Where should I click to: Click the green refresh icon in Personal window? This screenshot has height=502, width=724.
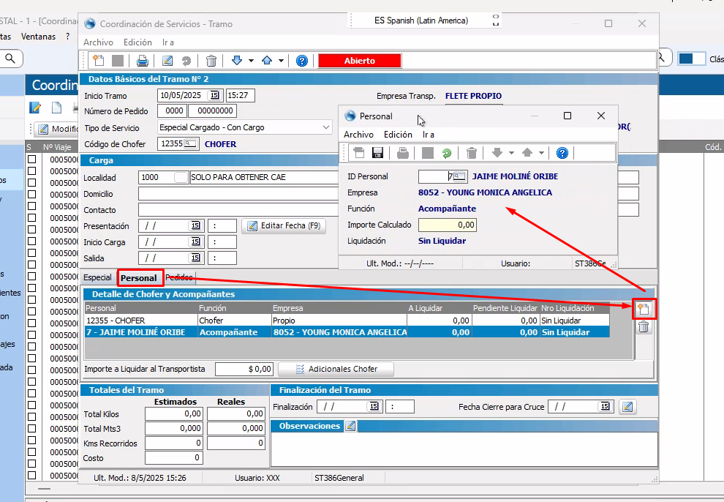[447, 153]
